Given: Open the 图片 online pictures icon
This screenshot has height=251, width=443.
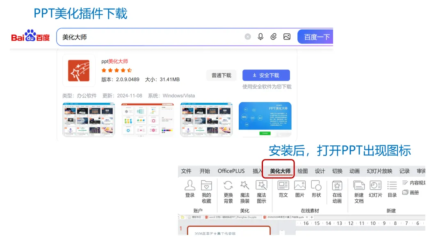Looking at the screenshot, I should coord(300,186).
